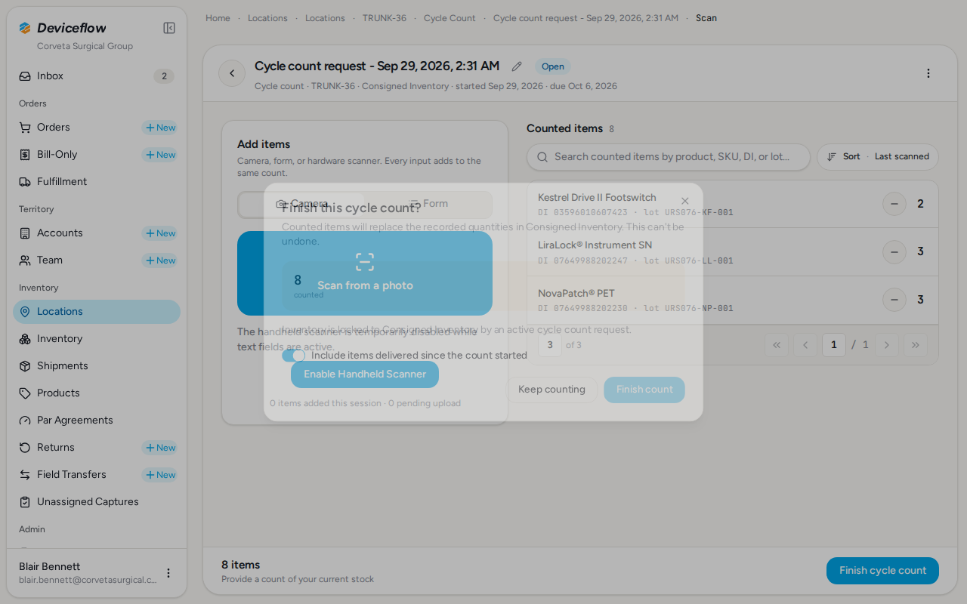The width and height of the screenshot is (967, 604).
Task: Open Fulfillment in the sidebar
Action: [97, 182]
